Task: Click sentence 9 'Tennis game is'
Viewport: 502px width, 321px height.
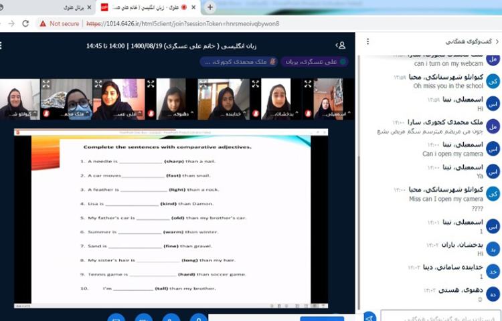Action: pyautogui.click(x=163, y=274)
